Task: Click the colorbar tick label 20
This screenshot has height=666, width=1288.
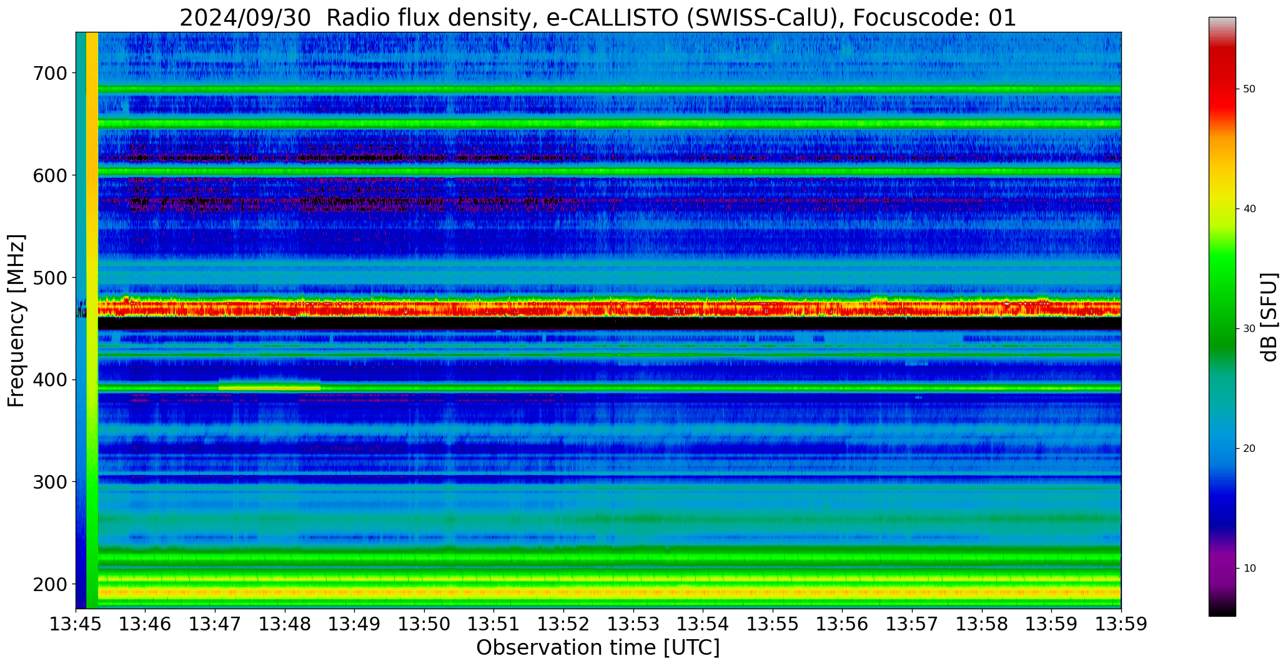Action: (1249, 449)
